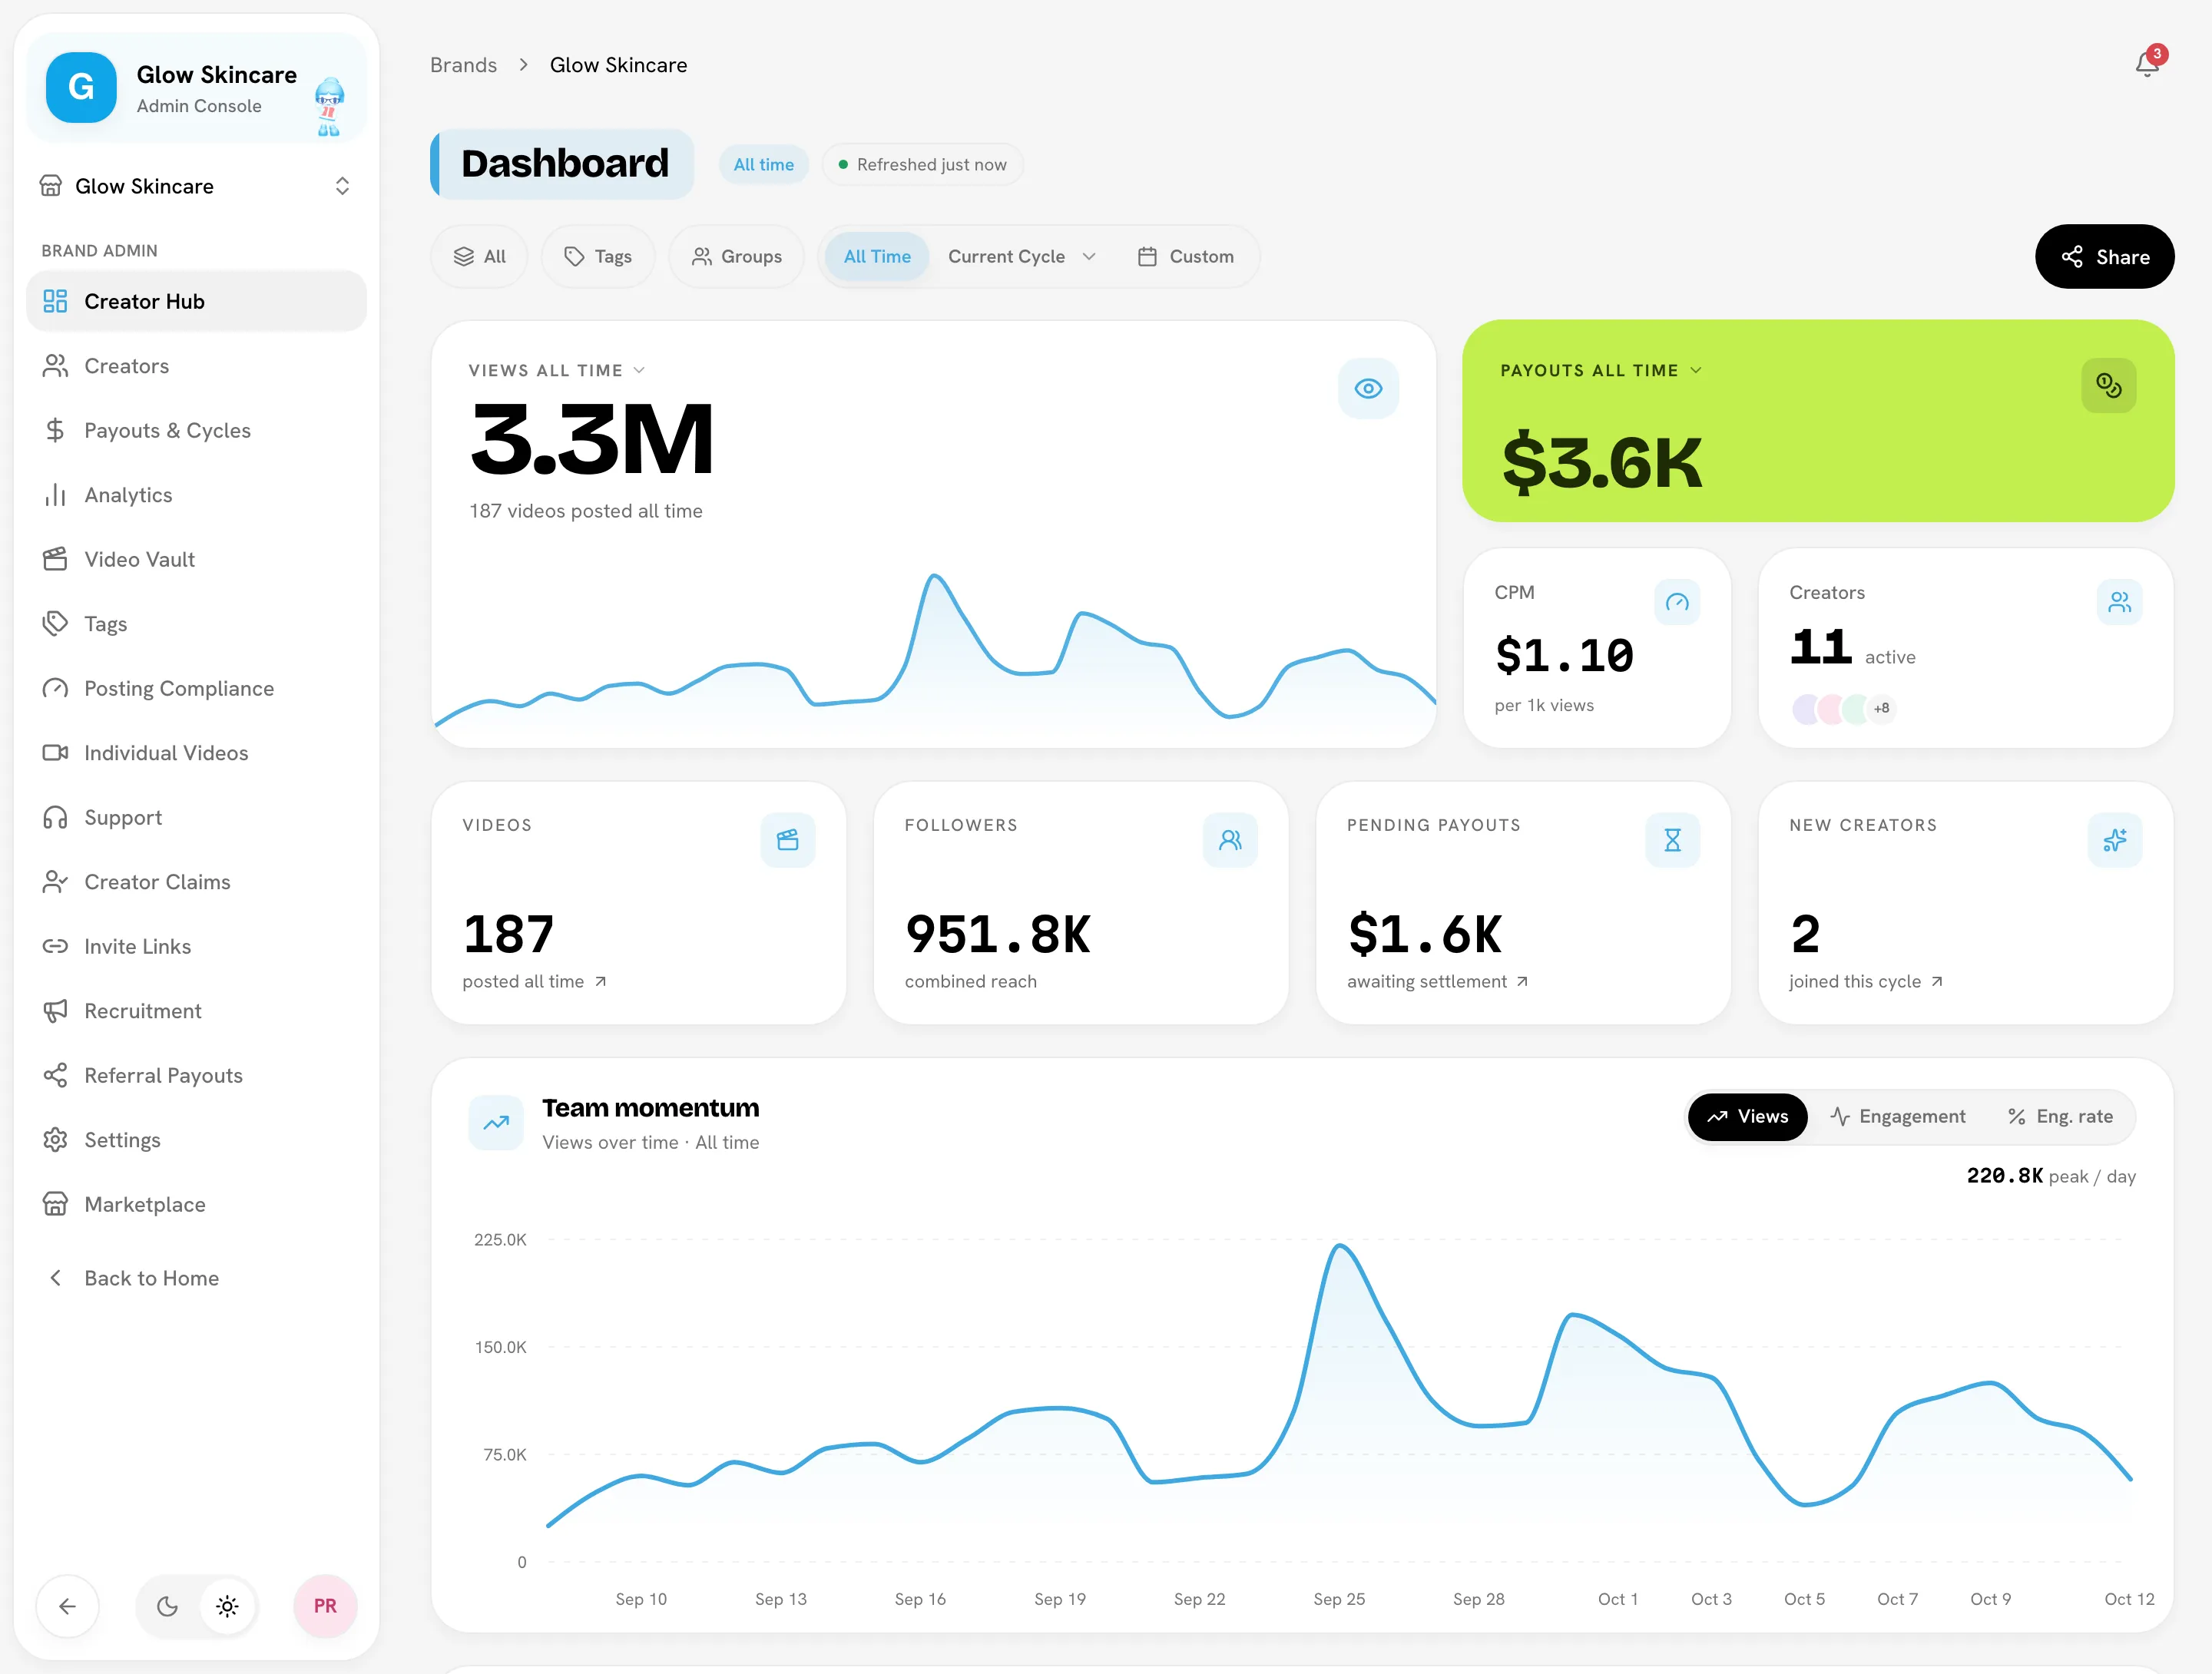Open joined this cycle link

[x=1866, y=982]
